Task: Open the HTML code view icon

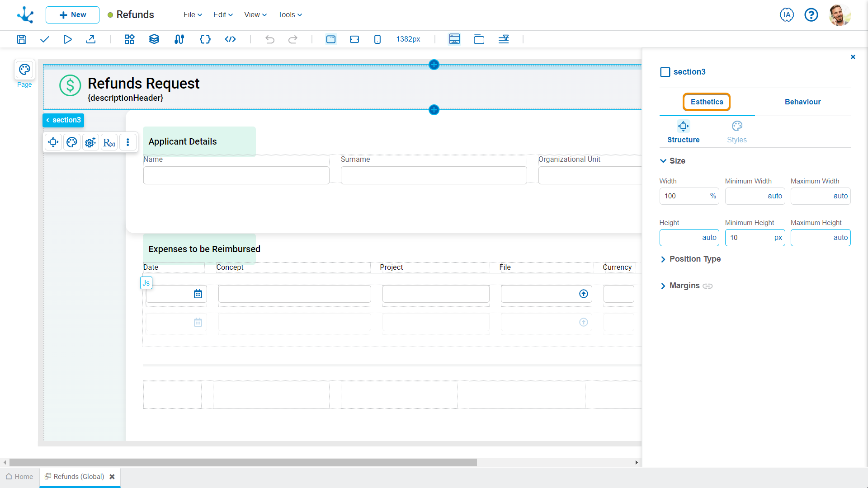Action: (230, 39)
